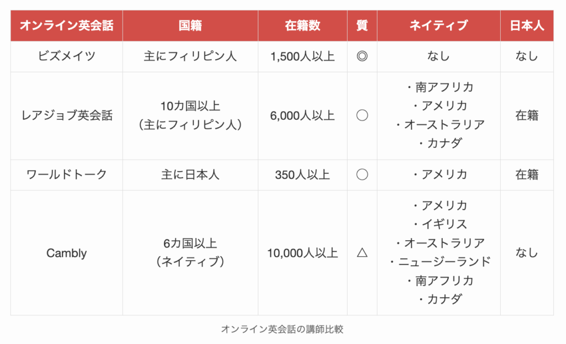The width and height of the screenshot is (566, 344).
Task: Select the 国籍 column header
Action: point(190,25)
